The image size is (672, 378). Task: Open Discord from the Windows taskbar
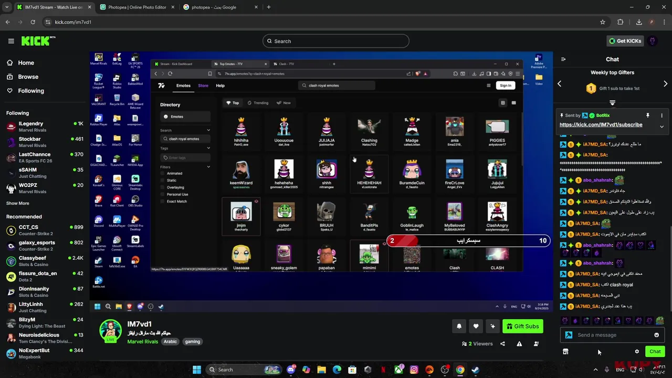291,370
